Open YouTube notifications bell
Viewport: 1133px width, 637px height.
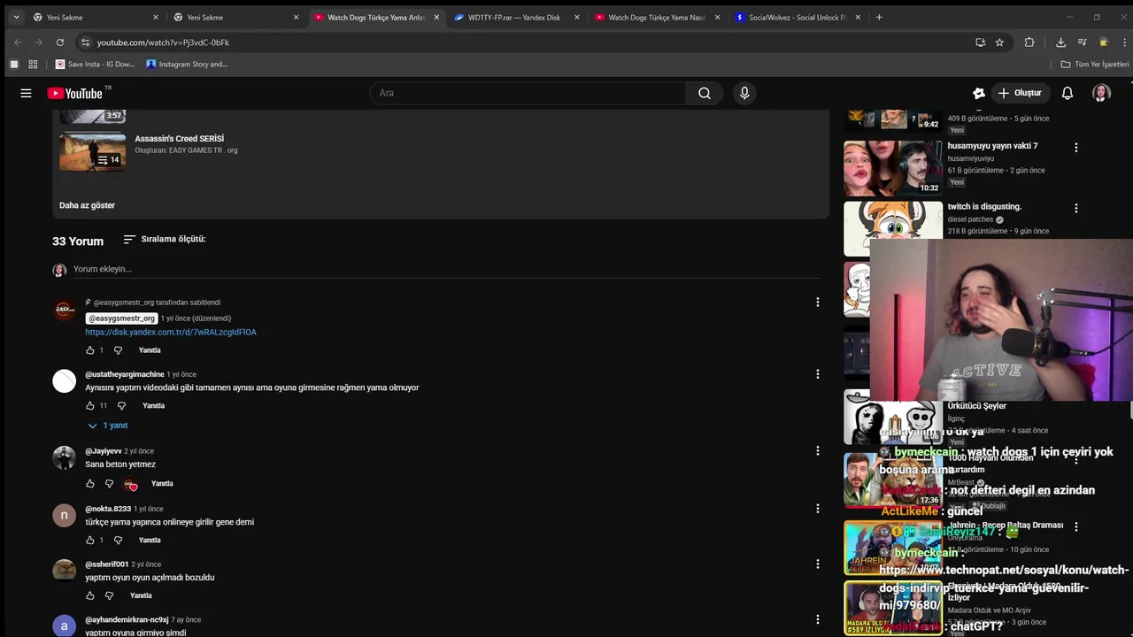1067,93
